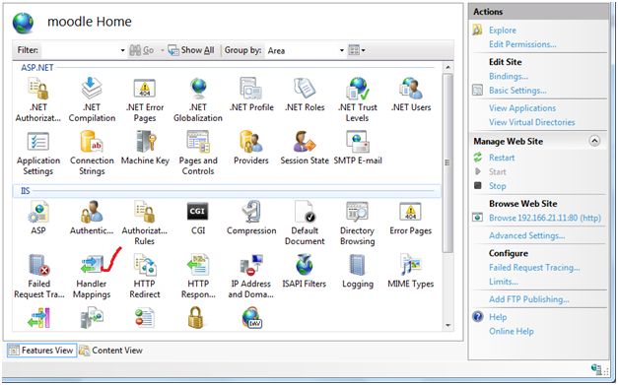Open Compression feature
The height and width of the screenshot is (385, 618).
click(x=251, y=218)
